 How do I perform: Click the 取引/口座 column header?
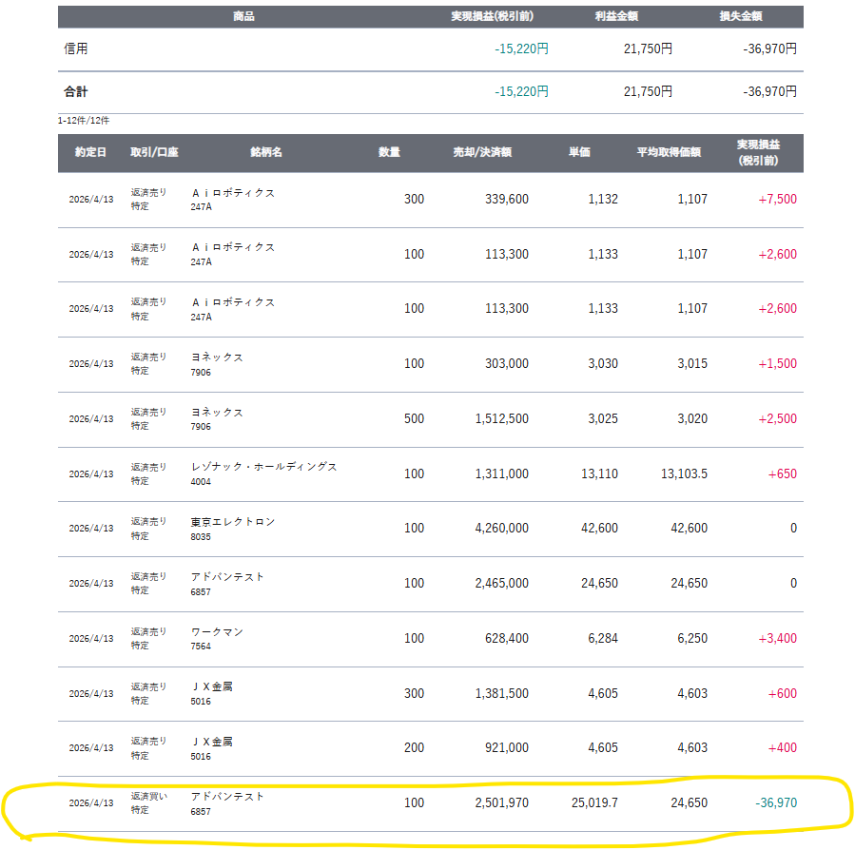click(x=154, y=152)
